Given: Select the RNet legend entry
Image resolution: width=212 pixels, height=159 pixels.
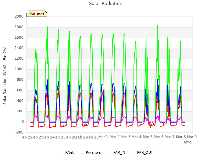Looking at the screenshot, I should [x=66, y=152].
